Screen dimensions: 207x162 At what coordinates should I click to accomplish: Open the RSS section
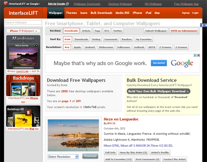pyautogui.click(x=107, y=31)
